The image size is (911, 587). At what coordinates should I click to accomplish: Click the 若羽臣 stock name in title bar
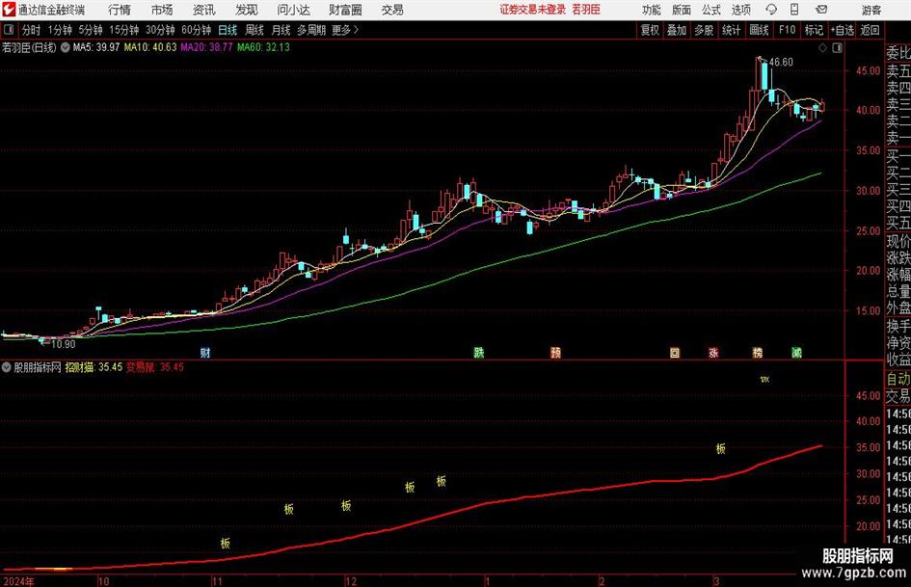coord(586,10)
